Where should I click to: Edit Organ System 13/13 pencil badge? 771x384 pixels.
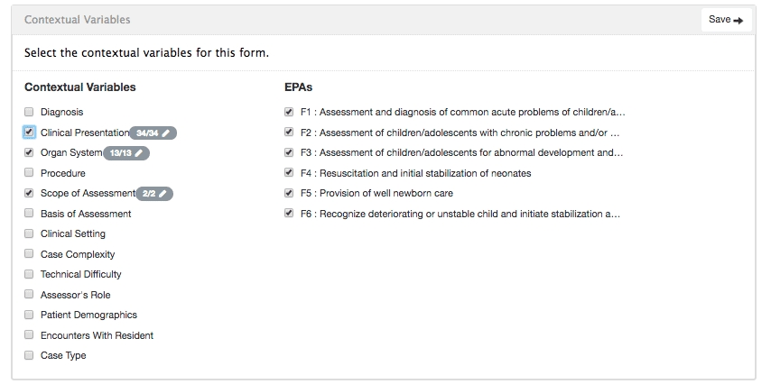126,153
